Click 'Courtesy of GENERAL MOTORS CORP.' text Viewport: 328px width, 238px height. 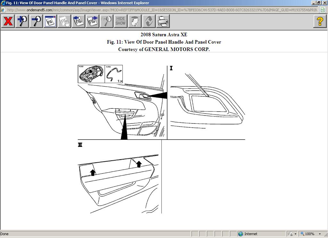click(164, 49)
